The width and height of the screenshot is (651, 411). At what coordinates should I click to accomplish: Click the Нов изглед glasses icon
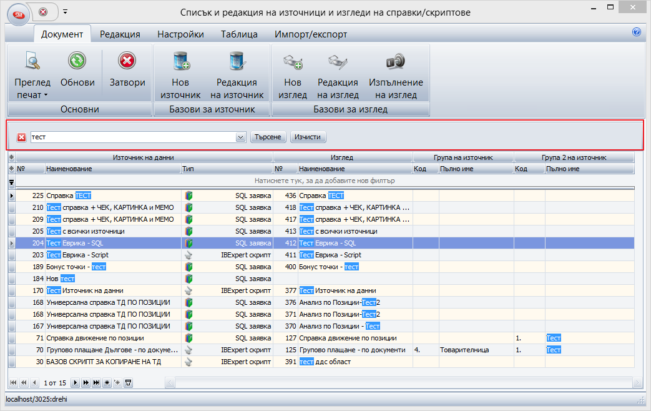pos(293,62)
